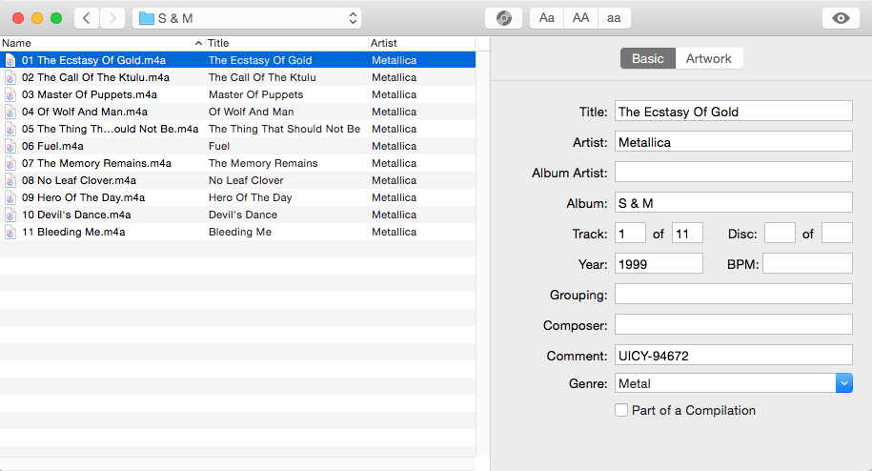The image size is (872, 471).
Task: Click the file icon of 05 The Thing Th...ould Not Be.m4a
Action: point(10,129)
